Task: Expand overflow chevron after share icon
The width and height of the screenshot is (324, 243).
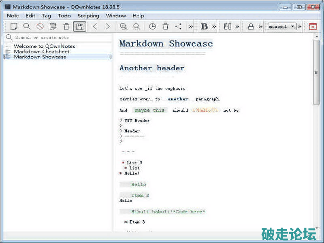Action: [191, 27]
